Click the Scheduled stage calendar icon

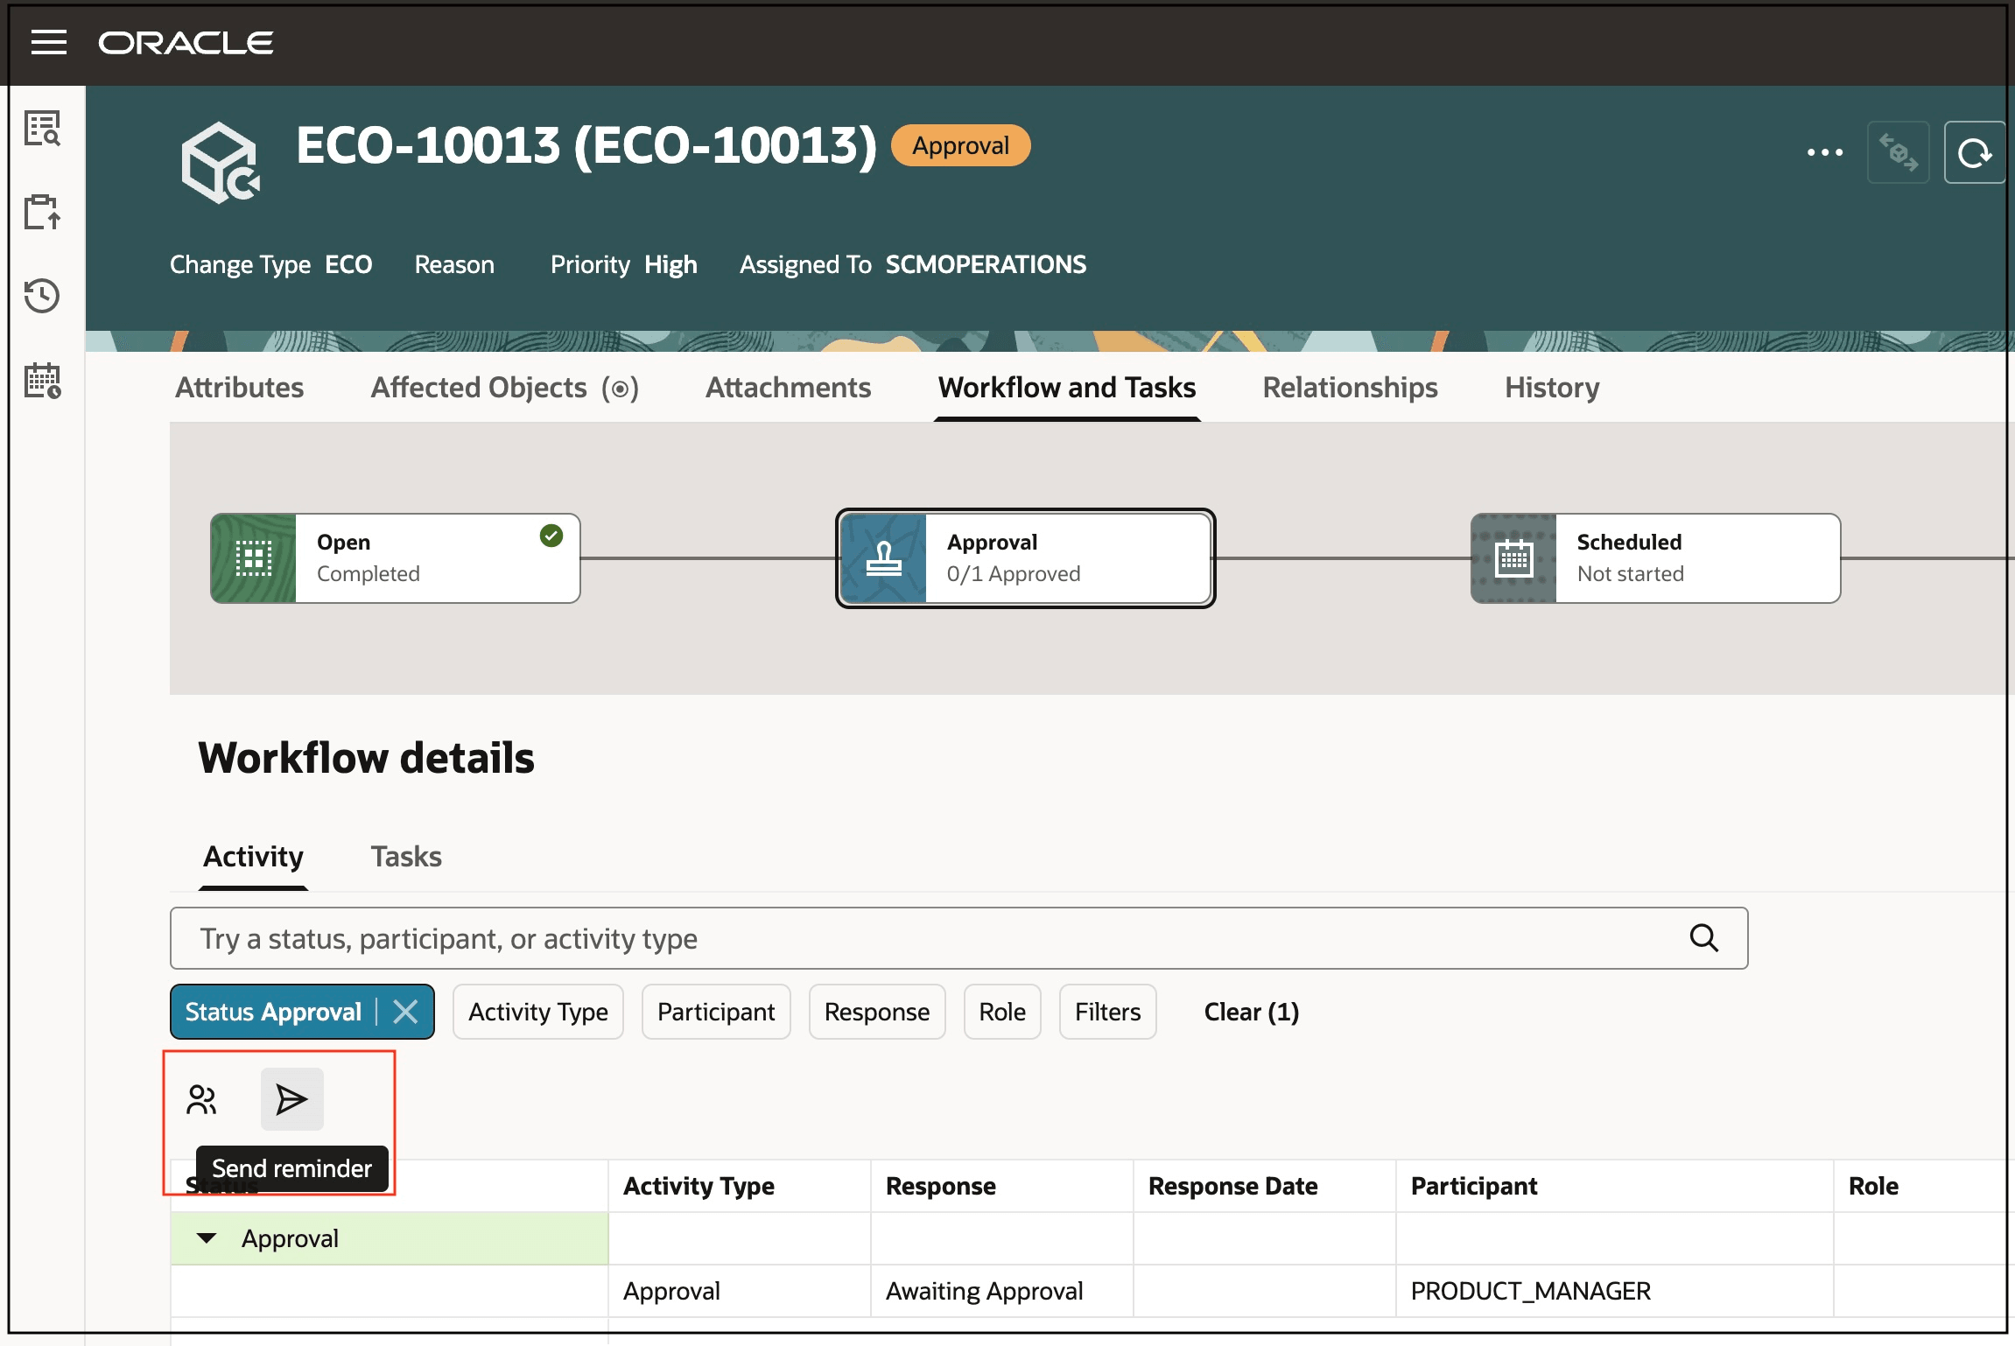click(1514, 558)
